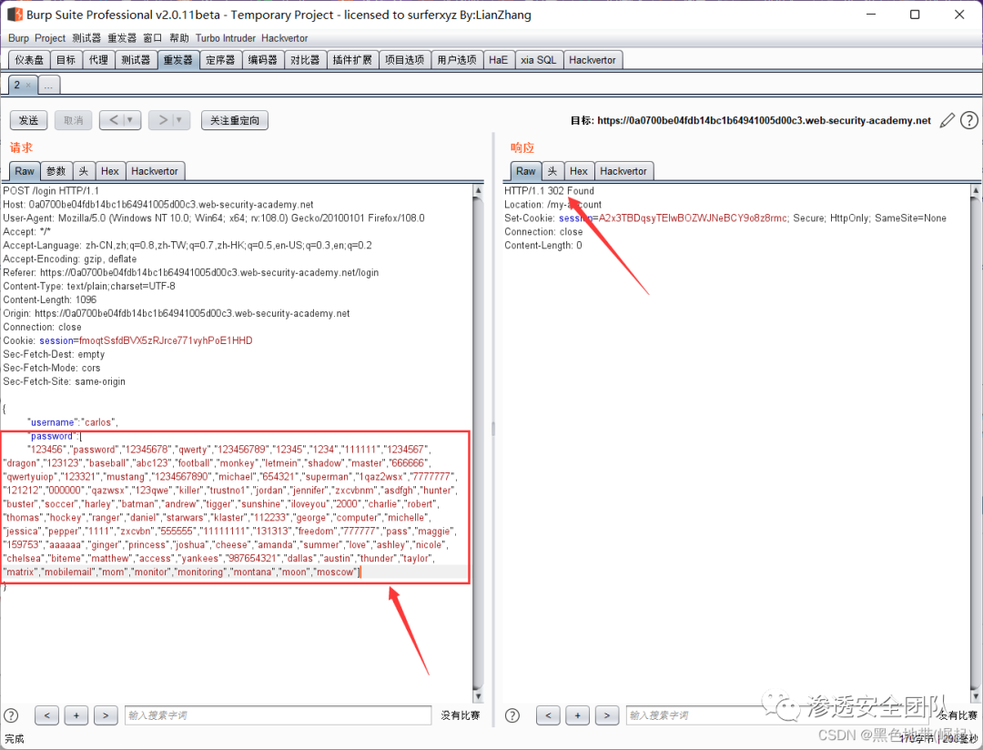
Task: Open the Burp menu
Action: click(19, 38)
